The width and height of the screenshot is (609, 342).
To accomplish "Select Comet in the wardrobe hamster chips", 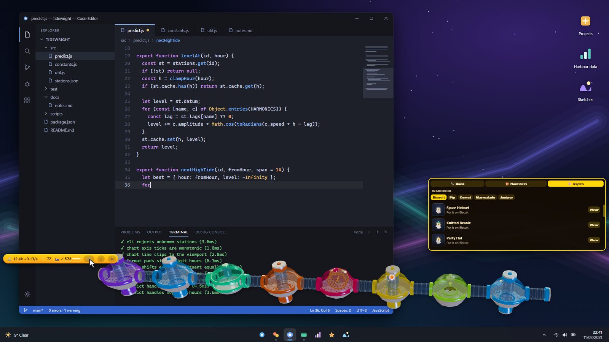I will click(465, 198).
